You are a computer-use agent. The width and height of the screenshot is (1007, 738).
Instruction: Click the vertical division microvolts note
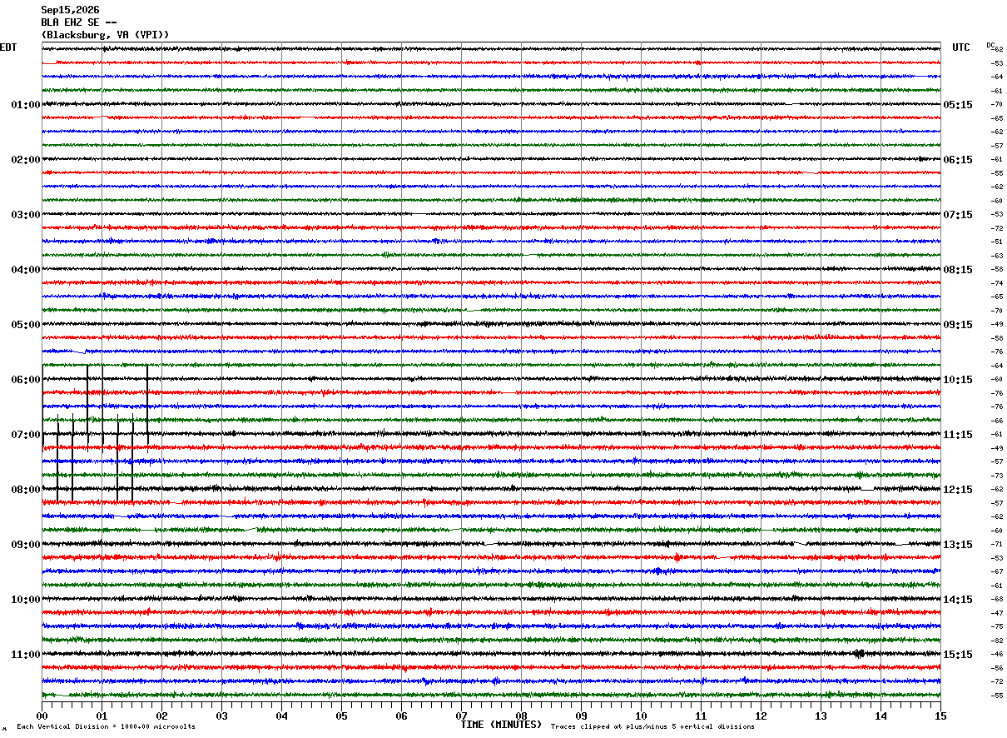[106, 726]
